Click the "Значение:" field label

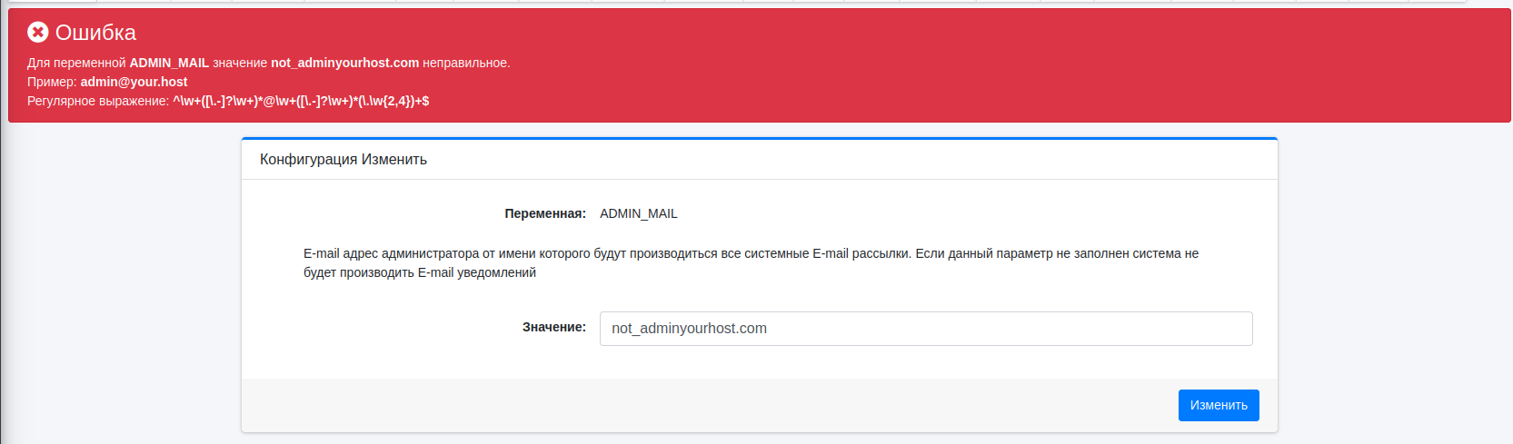[x=553, y=327]
